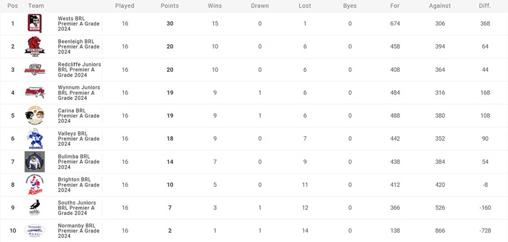The width and height of the screenshot is (508, 242).
Task: Click the Normanby BRL team logo
Action: pyautogui.click(x=34, y=231)
